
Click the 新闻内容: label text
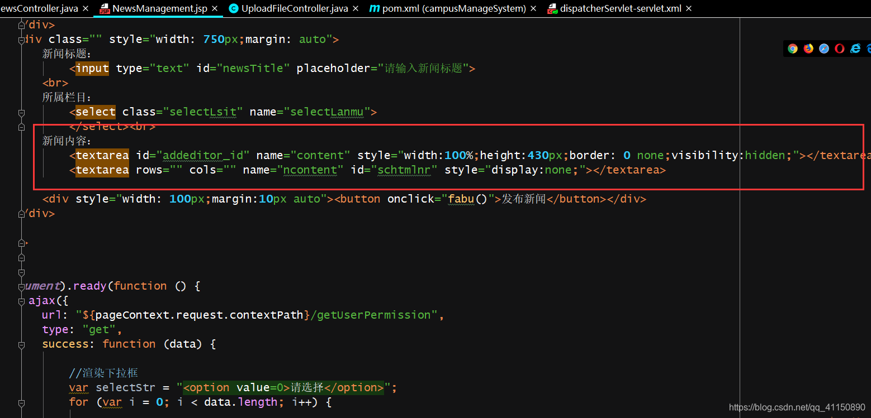67,141
